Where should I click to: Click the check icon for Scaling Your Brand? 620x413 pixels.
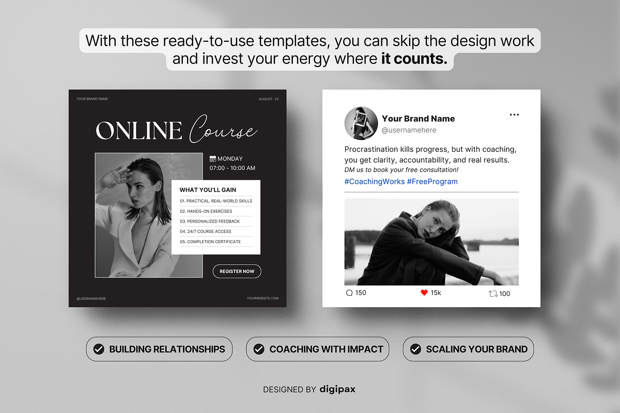(x=415, y=350)
